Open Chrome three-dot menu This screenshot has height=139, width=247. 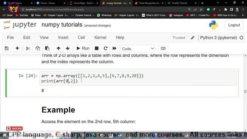click(243, 9)
